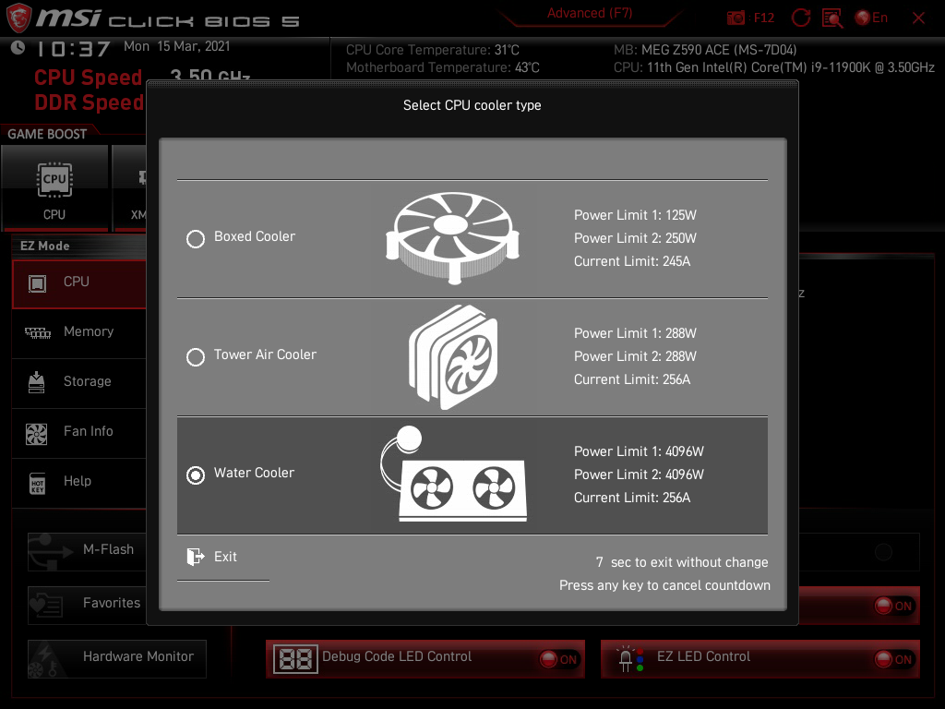The image size is (945, 709).
Task: Click the EZ LED lamp icon
Action: coord(630,659)
